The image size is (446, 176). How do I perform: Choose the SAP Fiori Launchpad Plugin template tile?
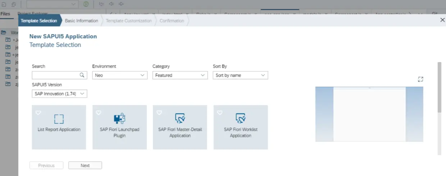pyautogui.click(x=119, y=127)
